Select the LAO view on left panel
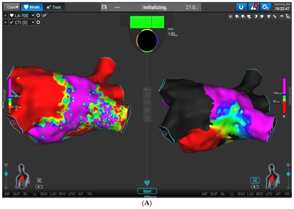Viewport: 294px width, 209px height. point(53,194)
